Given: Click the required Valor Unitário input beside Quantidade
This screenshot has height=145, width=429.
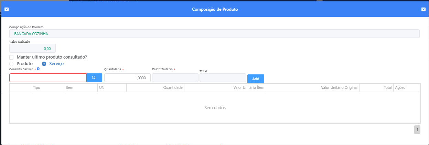Looking at the screenshot, I should pyautogui.click(x=175, y=78).
